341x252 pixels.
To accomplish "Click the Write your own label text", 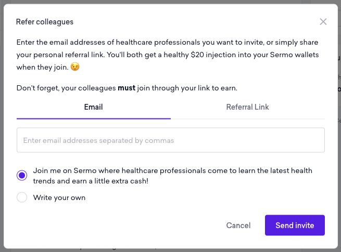I will pyautogui.click(x=59, y=198).
